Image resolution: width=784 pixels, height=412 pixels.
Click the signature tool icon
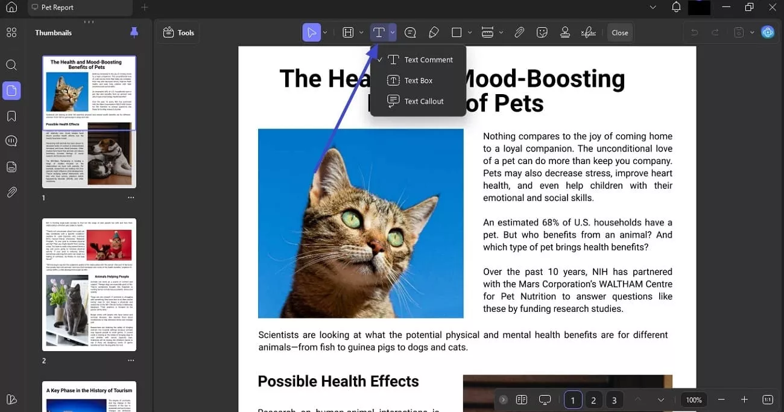click(588, 33)
